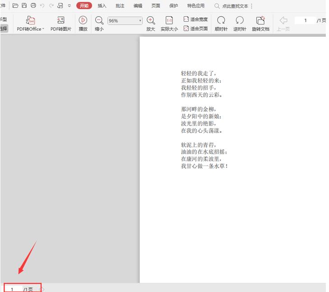
Task: Click the PDF转图片 icon
Action: coord(61,20)
